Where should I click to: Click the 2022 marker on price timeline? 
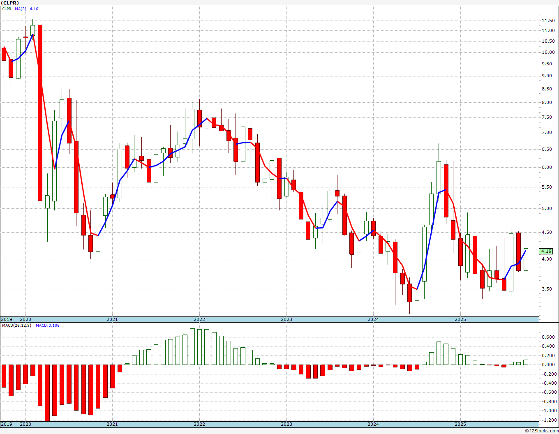(x=199, y=319)
